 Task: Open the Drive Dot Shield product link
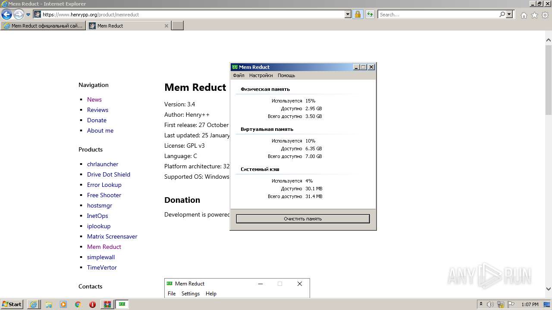pyautogui.click(x=109, y=174)
